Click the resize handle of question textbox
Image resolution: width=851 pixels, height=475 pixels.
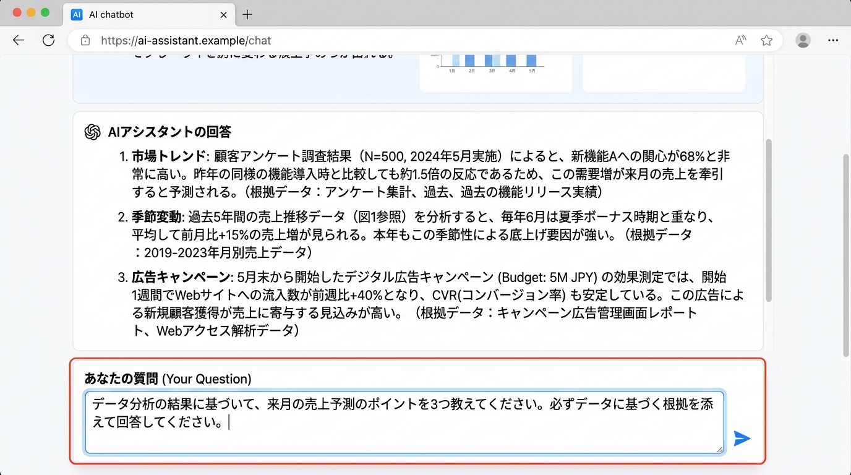click(x=719, y=449)
